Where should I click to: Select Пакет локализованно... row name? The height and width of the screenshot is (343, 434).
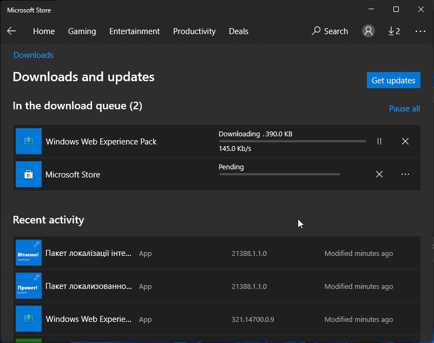point(89,286)
